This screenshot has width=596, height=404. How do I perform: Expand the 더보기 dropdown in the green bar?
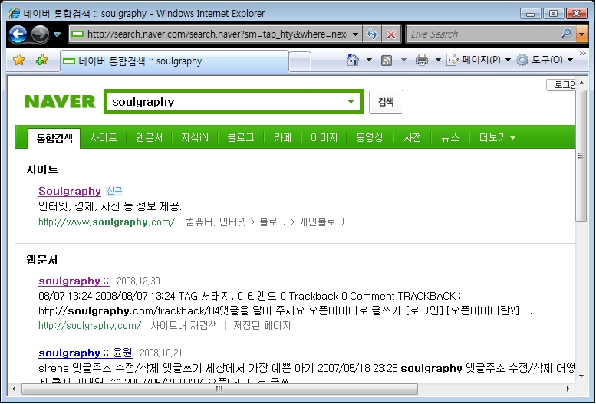tap(497, 137)
